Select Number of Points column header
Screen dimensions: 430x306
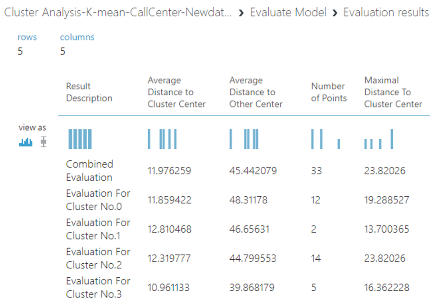[x=329, y=92]
